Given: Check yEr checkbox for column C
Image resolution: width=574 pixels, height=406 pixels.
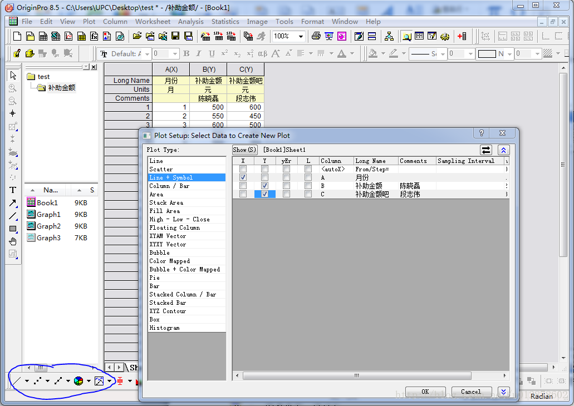Looking at the screenshot, I should coord(286,194).
